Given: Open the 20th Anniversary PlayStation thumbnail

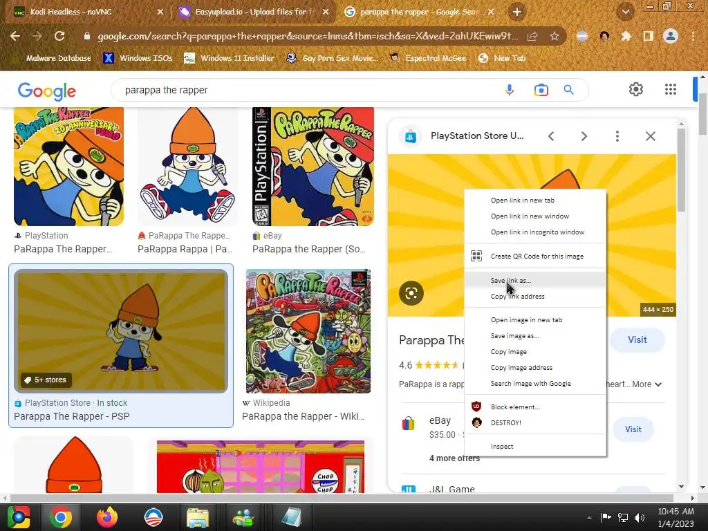Looking at the screenshot, I should point(68,167).
